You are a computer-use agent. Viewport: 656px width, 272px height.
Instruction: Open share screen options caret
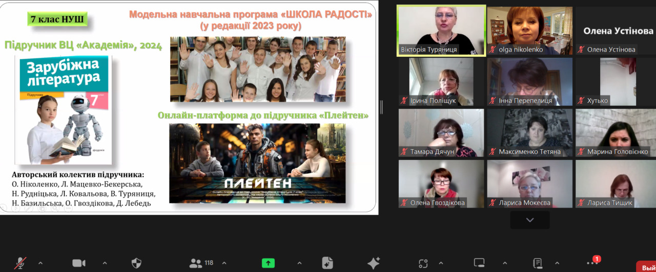[x=299, y=263]
